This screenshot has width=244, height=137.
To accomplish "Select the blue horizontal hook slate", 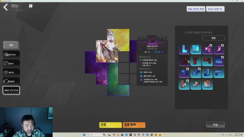I will click(x=219, y=72).
